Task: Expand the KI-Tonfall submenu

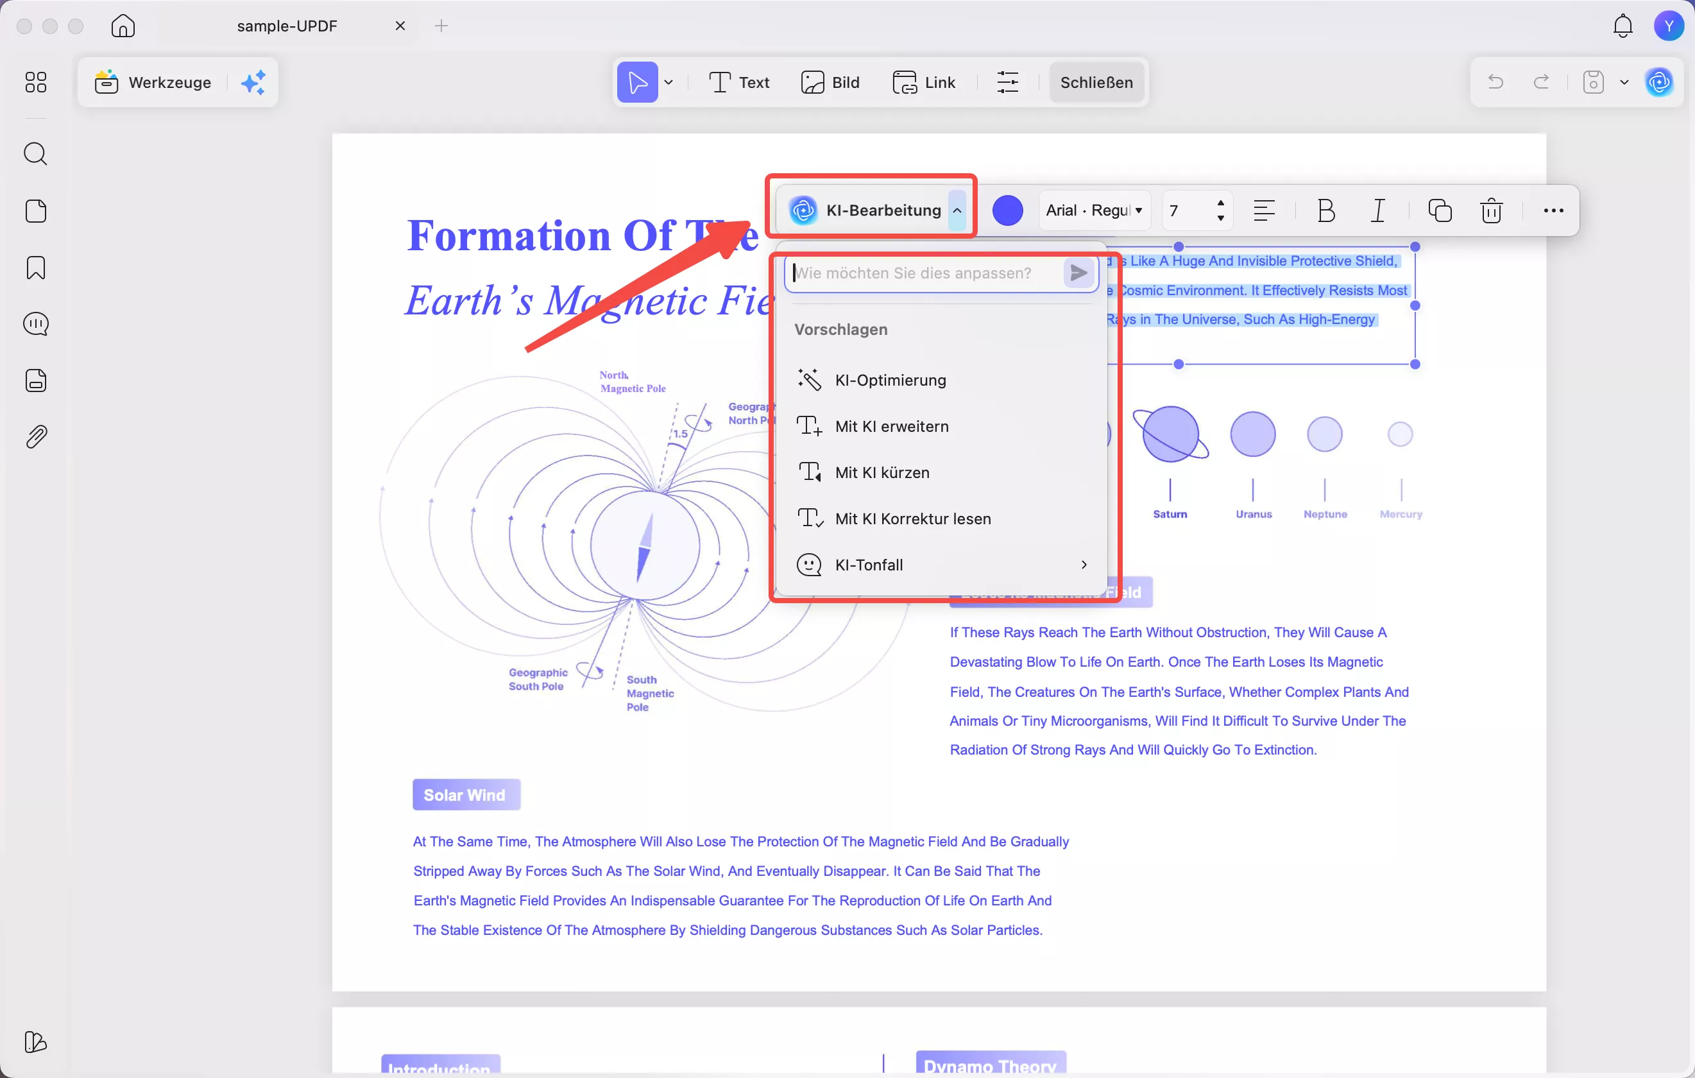Action: 941,565
